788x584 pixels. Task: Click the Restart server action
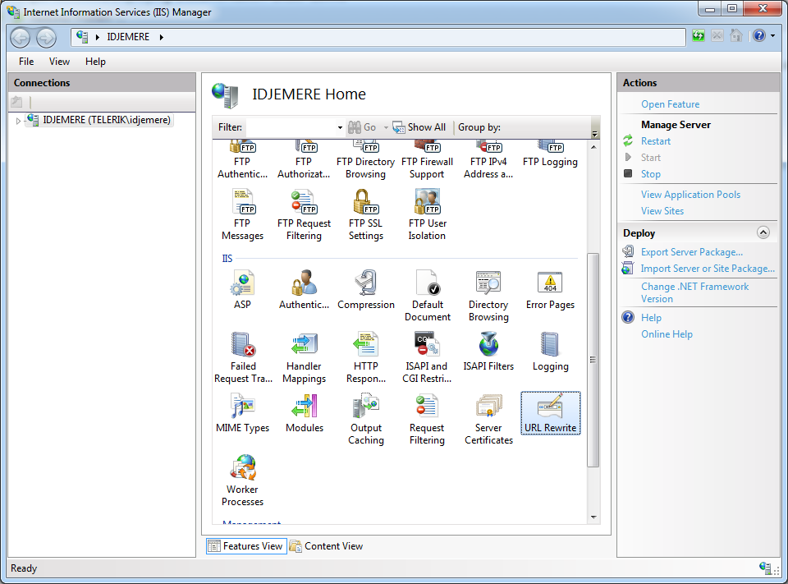[655, 141]
